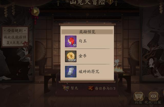This screenshot has width=164, height=107.
Task: Open the daily participation treasure chest
Action: pyautogui.click(x=91, y=88)
